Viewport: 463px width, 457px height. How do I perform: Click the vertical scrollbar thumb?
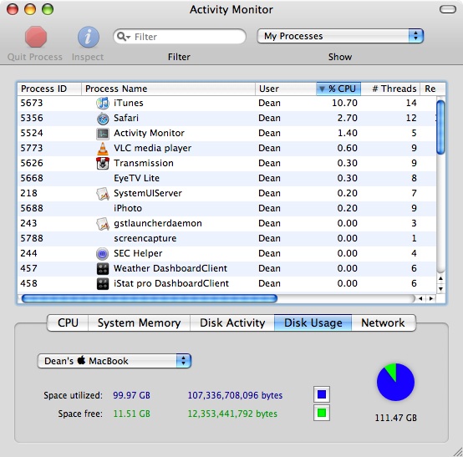click(440, 127)
